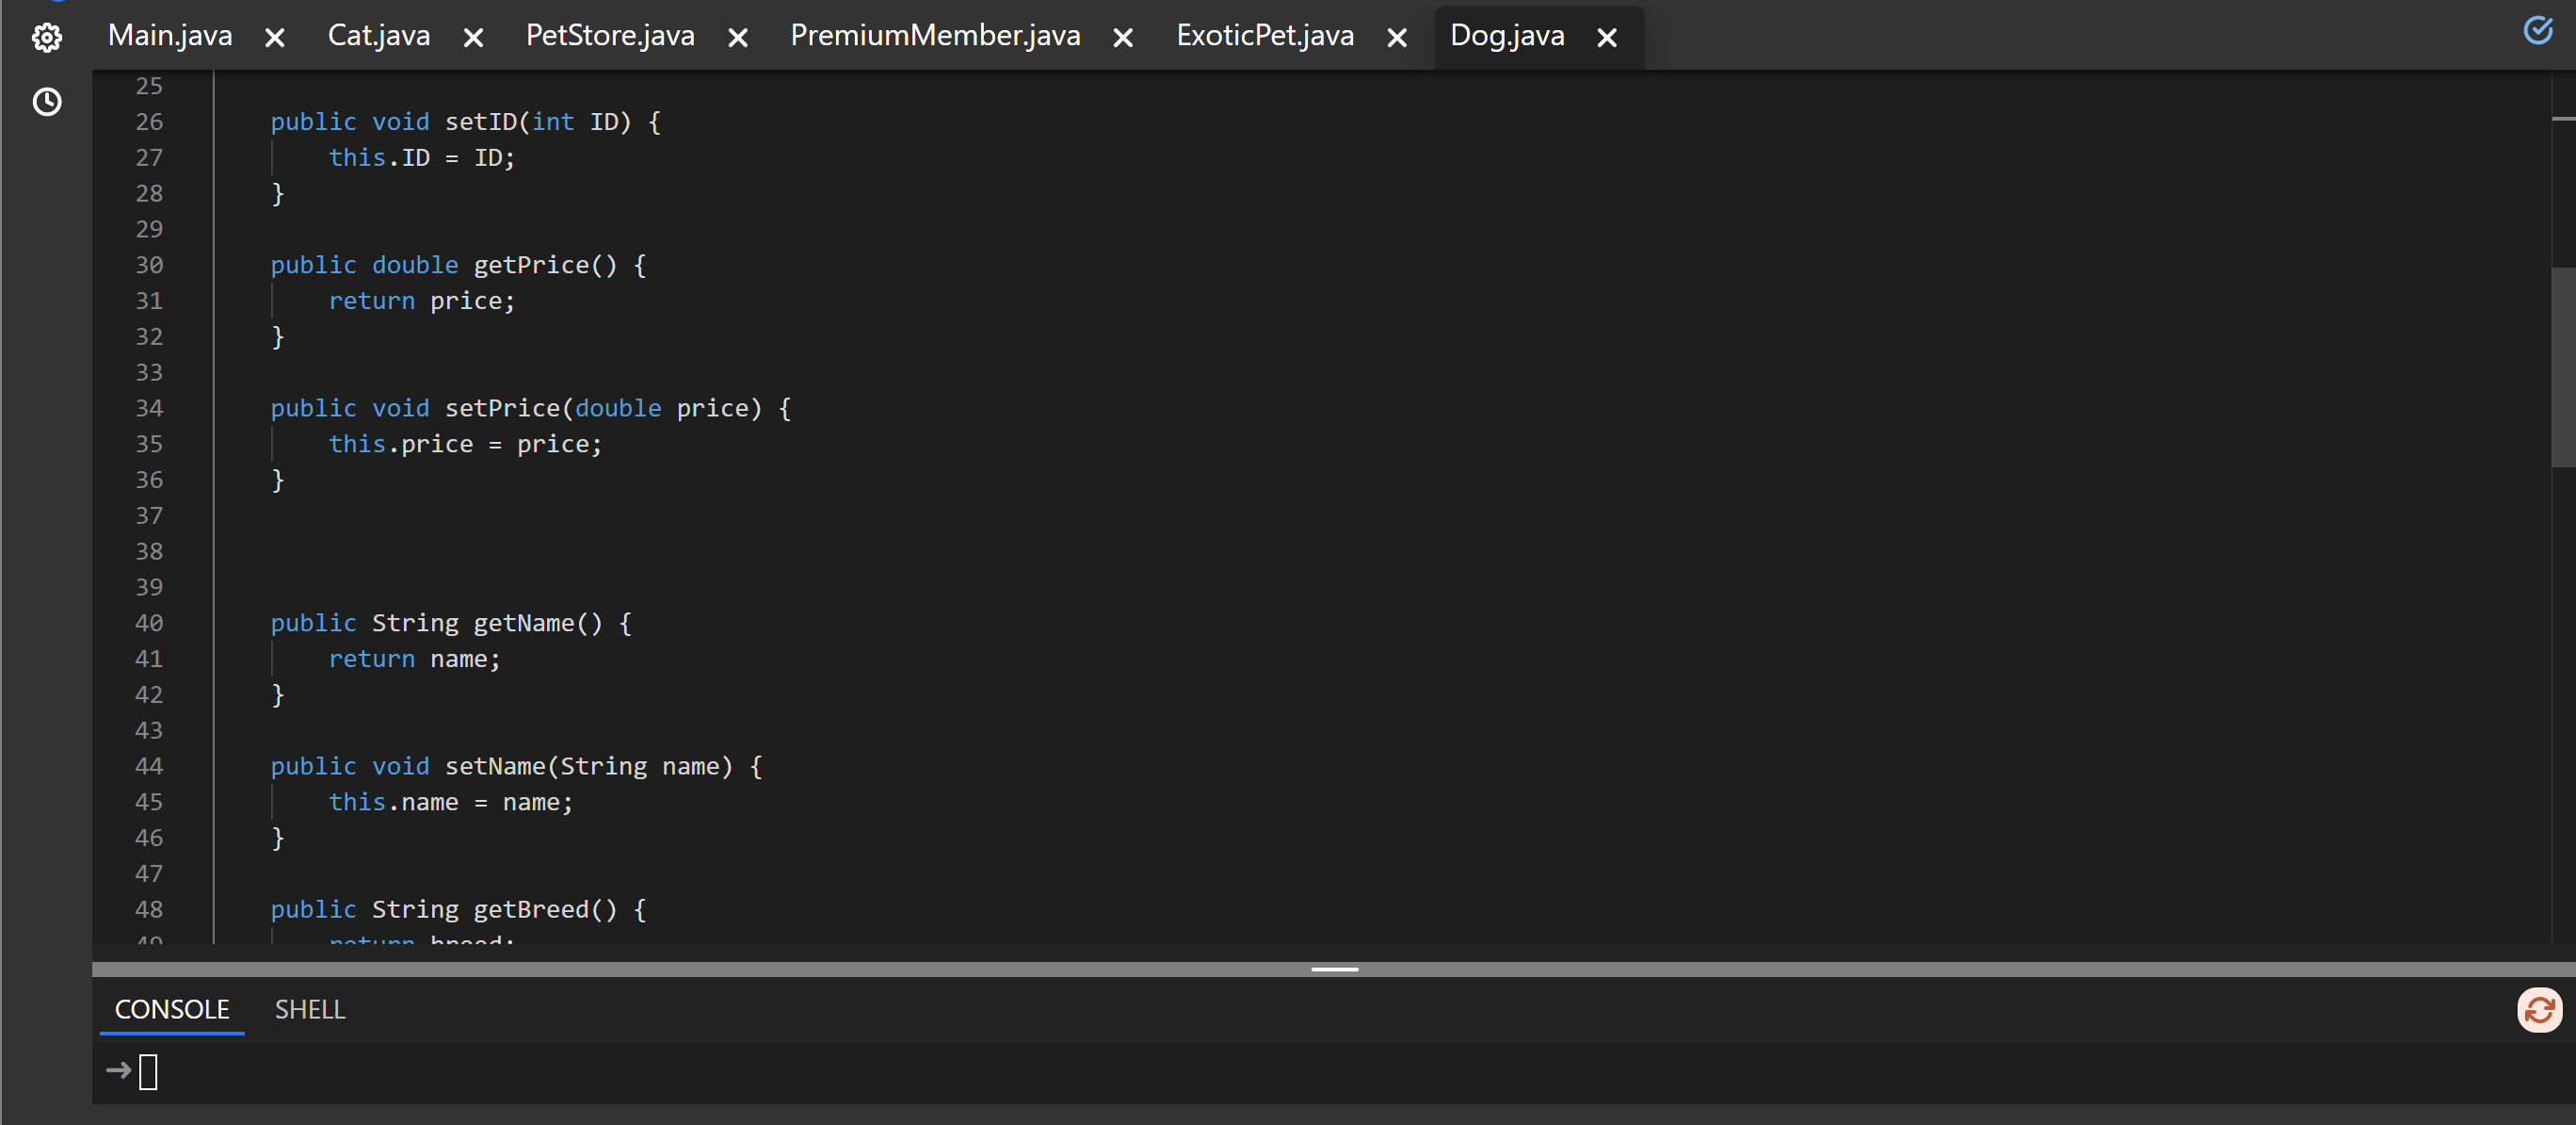The height and width of the screenshot is (1125, 2576).
Task: Click line number 38 in gutter
Action: click(x=149, y=551)
